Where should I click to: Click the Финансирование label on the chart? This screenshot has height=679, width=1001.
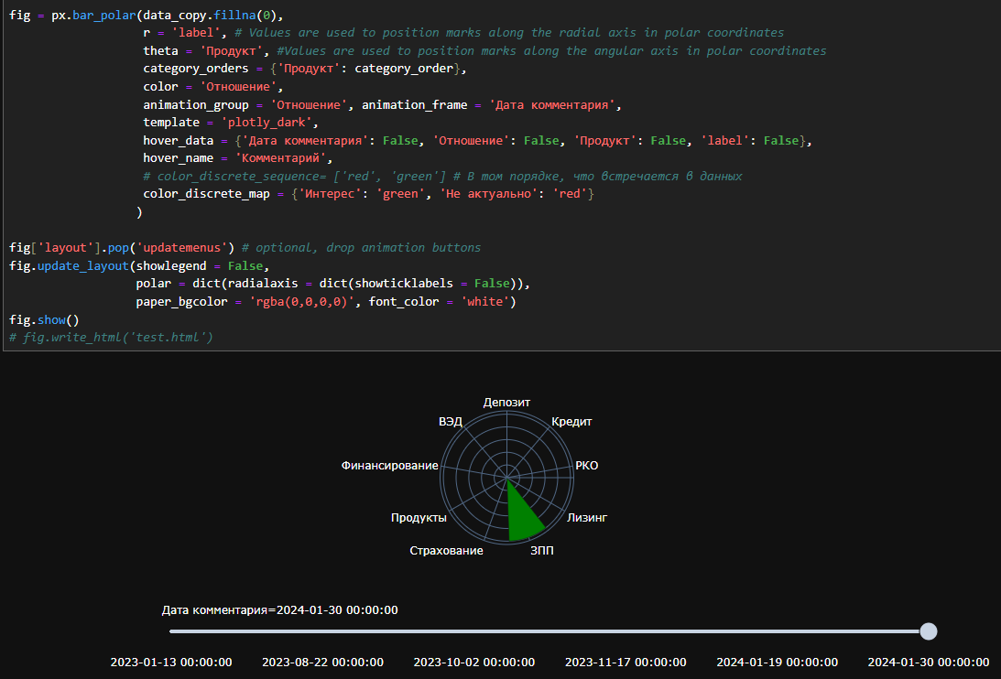click(387, 465)
